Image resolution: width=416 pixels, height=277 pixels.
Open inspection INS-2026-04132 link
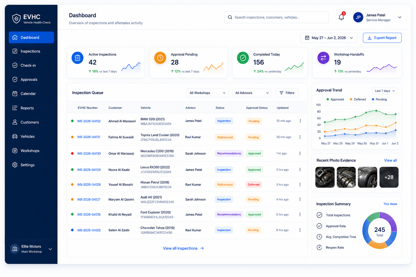click(x=89, y=121)
